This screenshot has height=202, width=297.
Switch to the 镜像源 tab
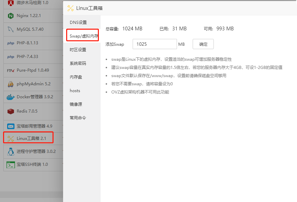click(x=82, y=104)
